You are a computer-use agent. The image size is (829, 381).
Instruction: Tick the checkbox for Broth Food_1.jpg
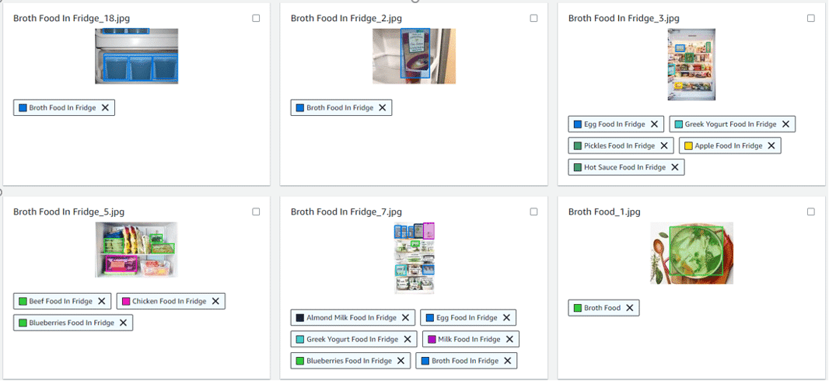pos(811,211)
